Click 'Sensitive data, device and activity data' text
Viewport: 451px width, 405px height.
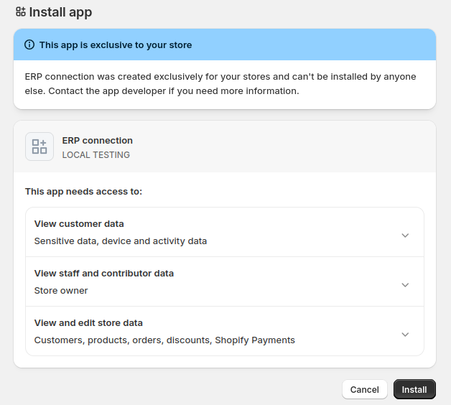coord(121,241)
